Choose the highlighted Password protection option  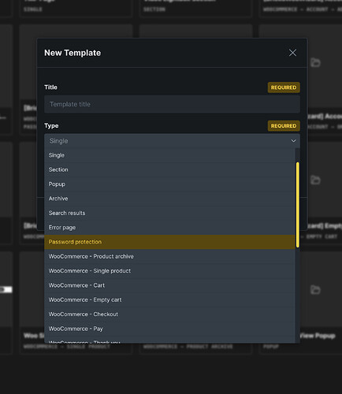pos(169,242)
